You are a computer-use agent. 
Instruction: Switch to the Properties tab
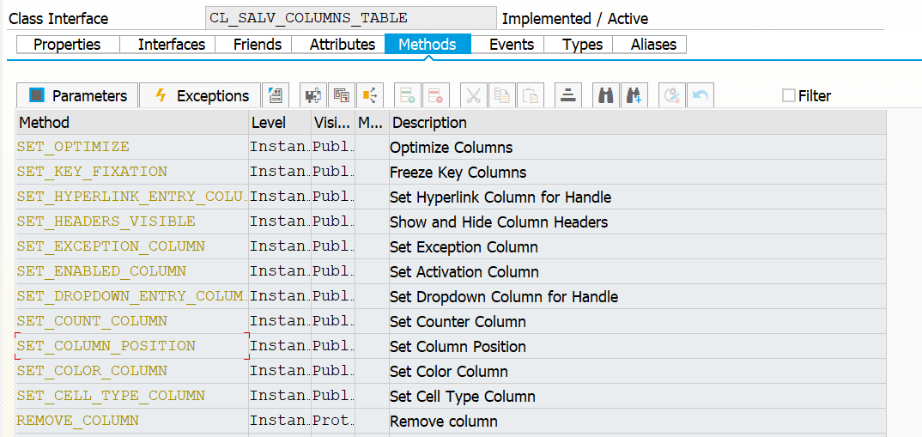[68, 45]
